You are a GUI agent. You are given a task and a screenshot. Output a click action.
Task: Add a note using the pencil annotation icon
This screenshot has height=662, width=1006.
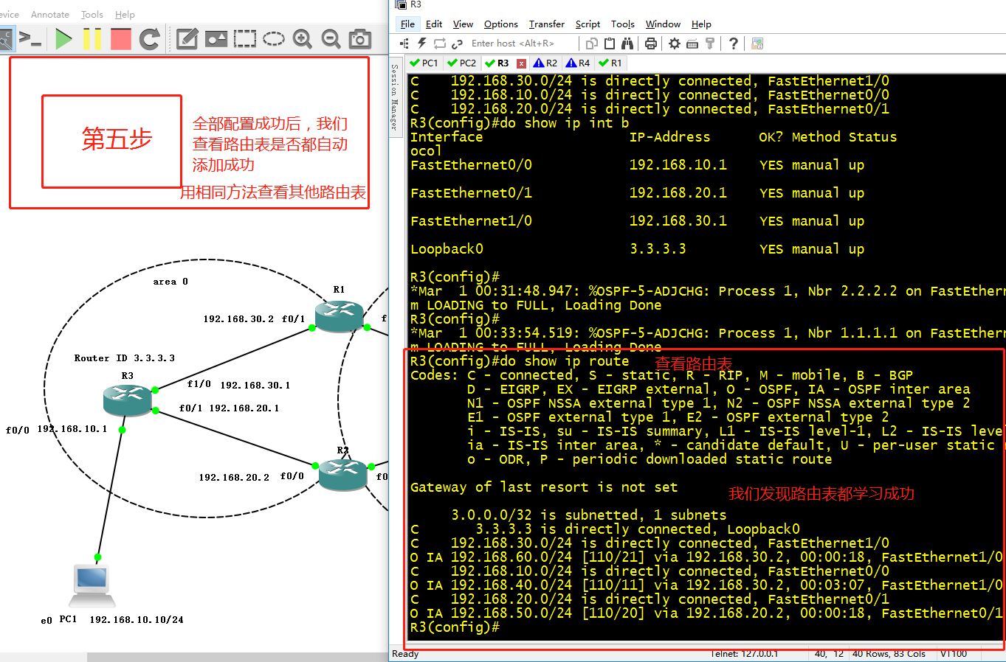[186, 38]
